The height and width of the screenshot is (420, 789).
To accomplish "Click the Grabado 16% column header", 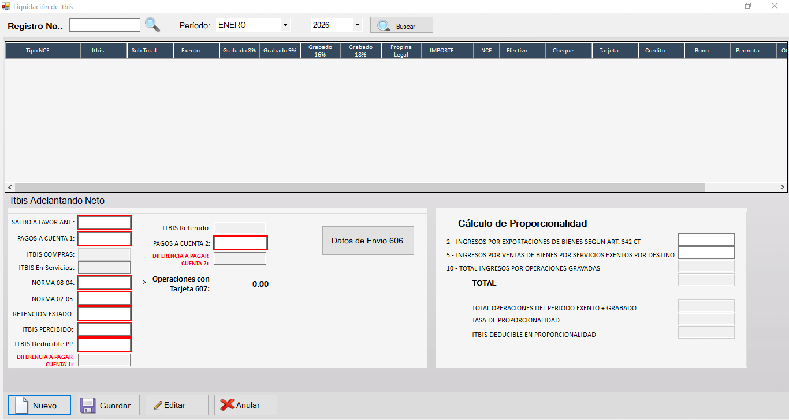I will tap(321, 51).
